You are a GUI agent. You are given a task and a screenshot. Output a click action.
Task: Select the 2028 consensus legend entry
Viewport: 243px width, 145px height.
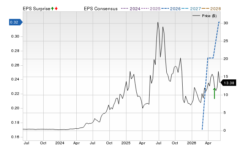point(211,9)
